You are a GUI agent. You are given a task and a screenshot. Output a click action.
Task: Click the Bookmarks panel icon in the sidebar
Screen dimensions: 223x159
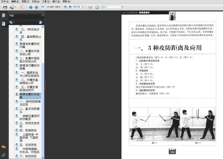4,24
